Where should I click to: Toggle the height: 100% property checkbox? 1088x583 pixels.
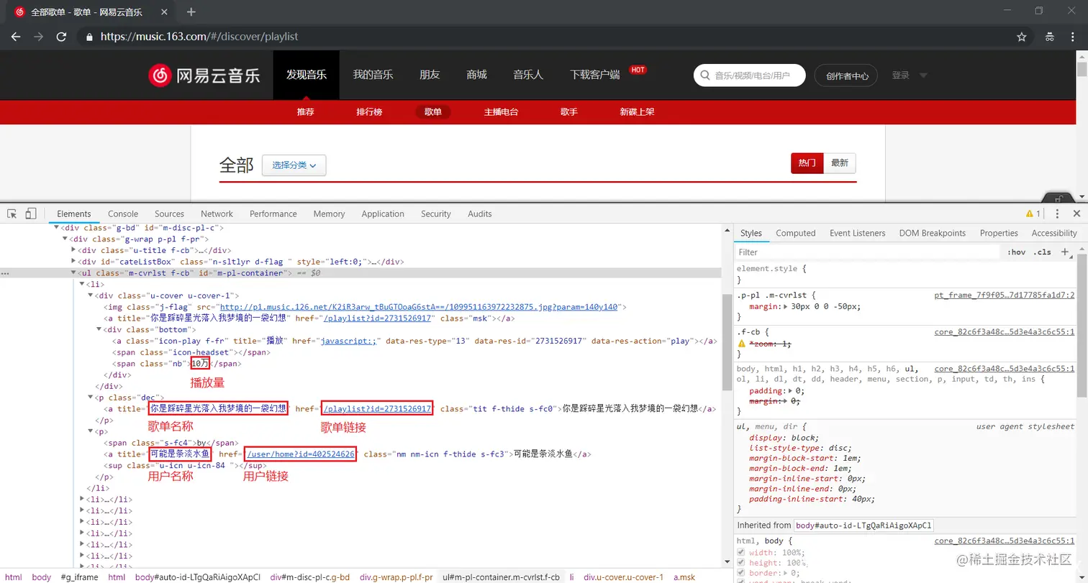(741, 563)
